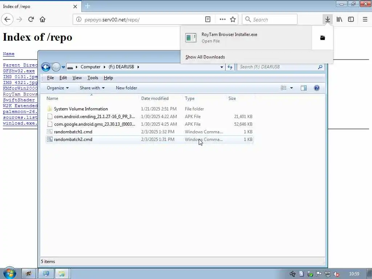Toggle Firefox sidebar icon
The image size is (372, 279).
pos(351,19)
